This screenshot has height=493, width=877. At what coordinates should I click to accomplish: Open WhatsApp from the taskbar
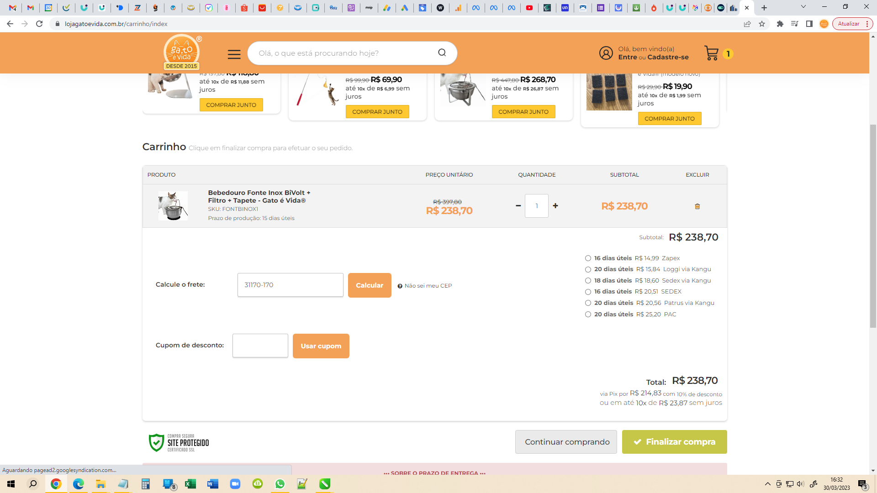click(280, 484)
